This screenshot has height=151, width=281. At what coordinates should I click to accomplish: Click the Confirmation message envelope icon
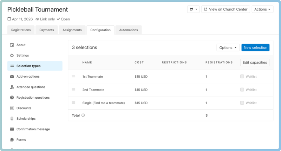[x=12, y=129]
